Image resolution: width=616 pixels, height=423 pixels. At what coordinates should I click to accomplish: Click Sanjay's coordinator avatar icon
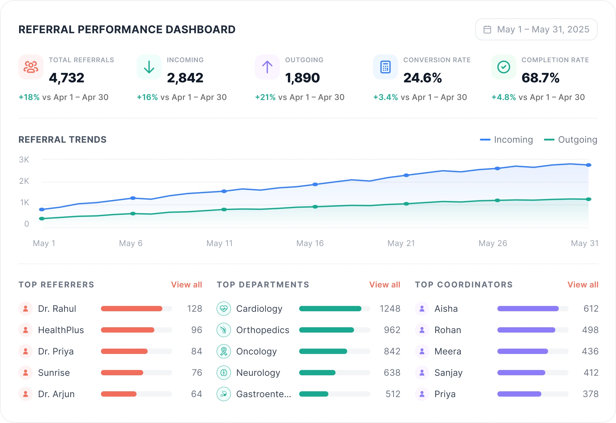[x=422, y=373]
